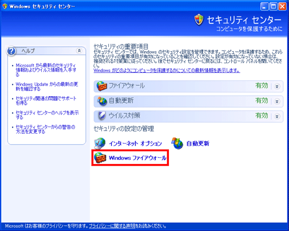Click the インターネット オプション checkmark monitor icon
The image size is (289, 231).
(x=100, y=144)
